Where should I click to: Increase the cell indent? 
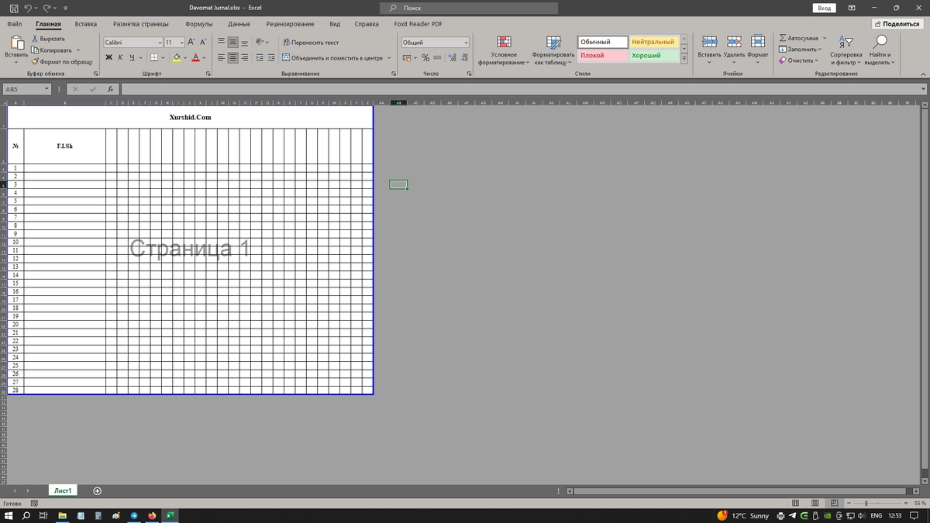coord(271,57)
